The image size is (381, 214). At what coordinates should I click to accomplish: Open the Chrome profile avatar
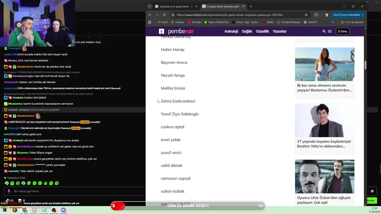click(x=327, y=15)
